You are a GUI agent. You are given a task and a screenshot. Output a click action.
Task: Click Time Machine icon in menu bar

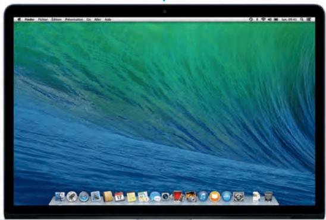pos(251,20)
